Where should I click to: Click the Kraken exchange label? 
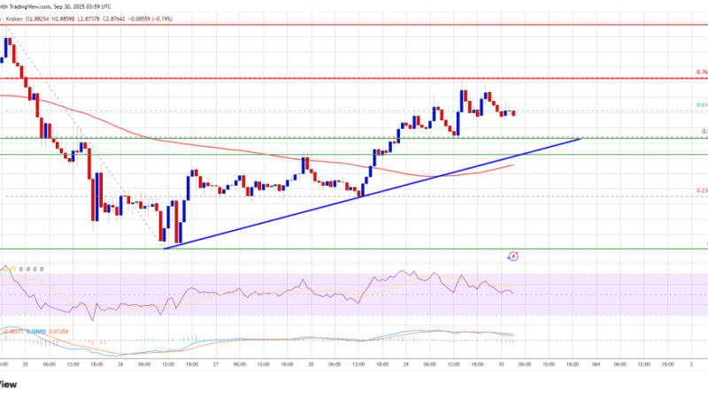pos(13,19)
